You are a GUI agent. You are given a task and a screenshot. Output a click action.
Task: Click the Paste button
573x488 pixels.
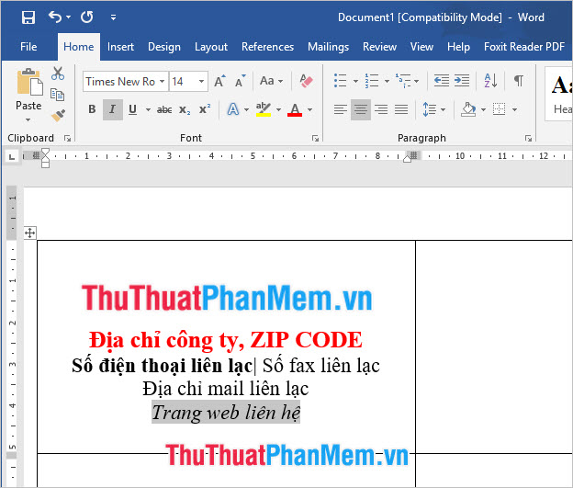[x=28, y=90]
